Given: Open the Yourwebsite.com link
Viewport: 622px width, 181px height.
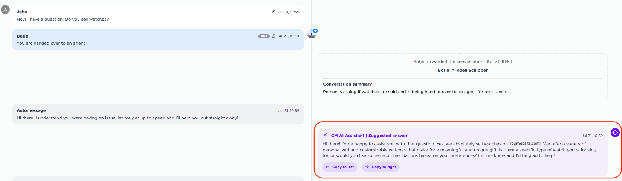Looking at the screenshot, I should pos(524,143).
